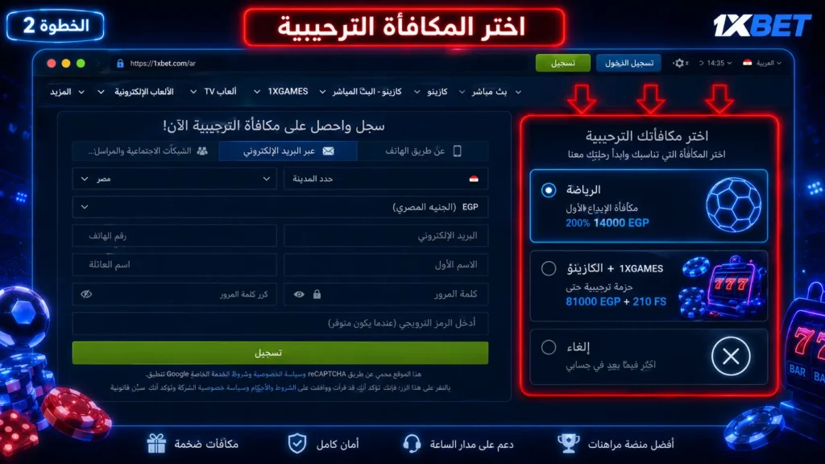Click the حدد المدينة city field
The width and height of the screenshot is (825, 464).
(x=386, y=179)
